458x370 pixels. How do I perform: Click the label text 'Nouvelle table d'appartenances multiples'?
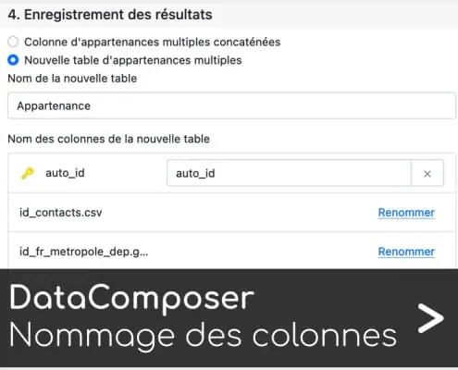coord(133,60)
